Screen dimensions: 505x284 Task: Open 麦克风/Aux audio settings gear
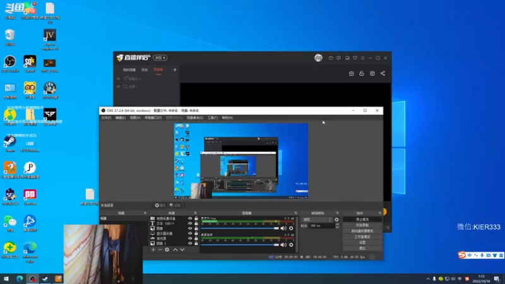(x=291, y=228)
